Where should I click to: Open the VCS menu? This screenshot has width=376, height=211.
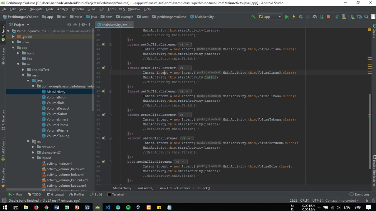[122, 9]
